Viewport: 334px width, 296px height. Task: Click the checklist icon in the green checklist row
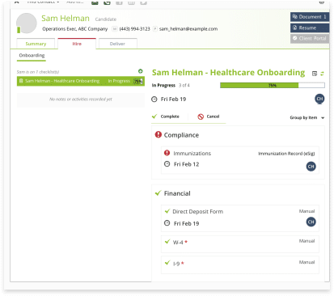pos(21,81)
